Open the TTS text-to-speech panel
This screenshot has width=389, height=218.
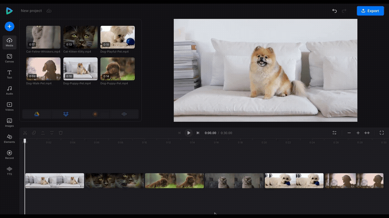click(x=10, y=171)
